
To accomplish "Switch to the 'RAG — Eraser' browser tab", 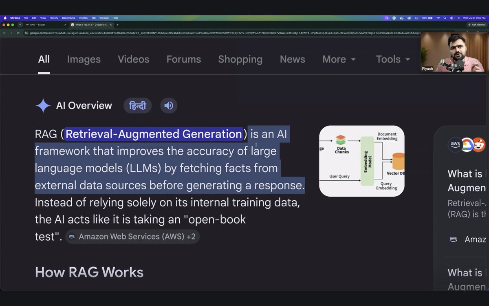I will pos(46,25).
